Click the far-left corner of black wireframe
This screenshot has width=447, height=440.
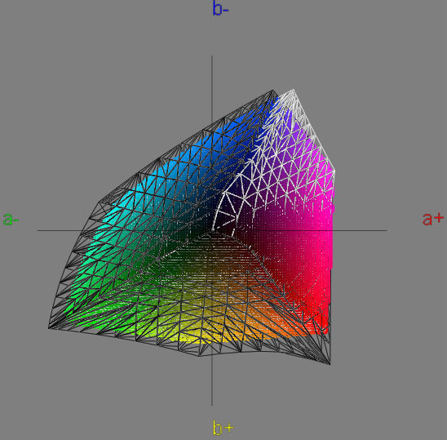49,328
